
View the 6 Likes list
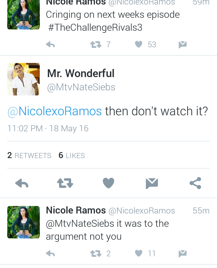coord(71,155)
